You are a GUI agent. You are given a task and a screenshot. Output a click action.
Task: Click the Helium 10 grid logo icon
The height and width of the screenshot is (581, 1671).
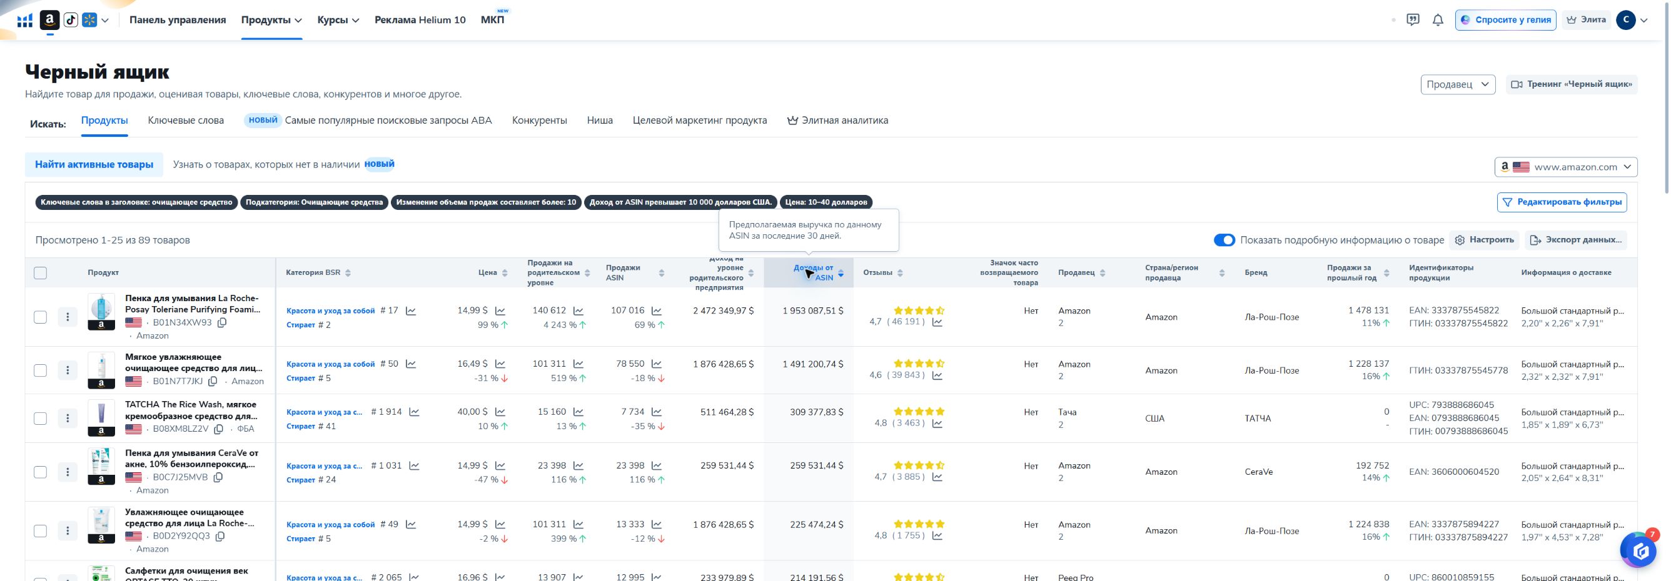[x=24, y=20]
